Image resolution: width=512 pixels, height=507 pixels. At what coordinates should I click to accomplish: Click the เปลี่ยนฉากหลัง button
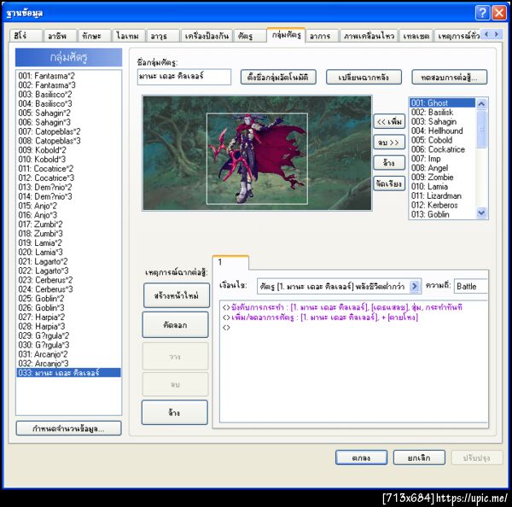[x=364, y=78]
